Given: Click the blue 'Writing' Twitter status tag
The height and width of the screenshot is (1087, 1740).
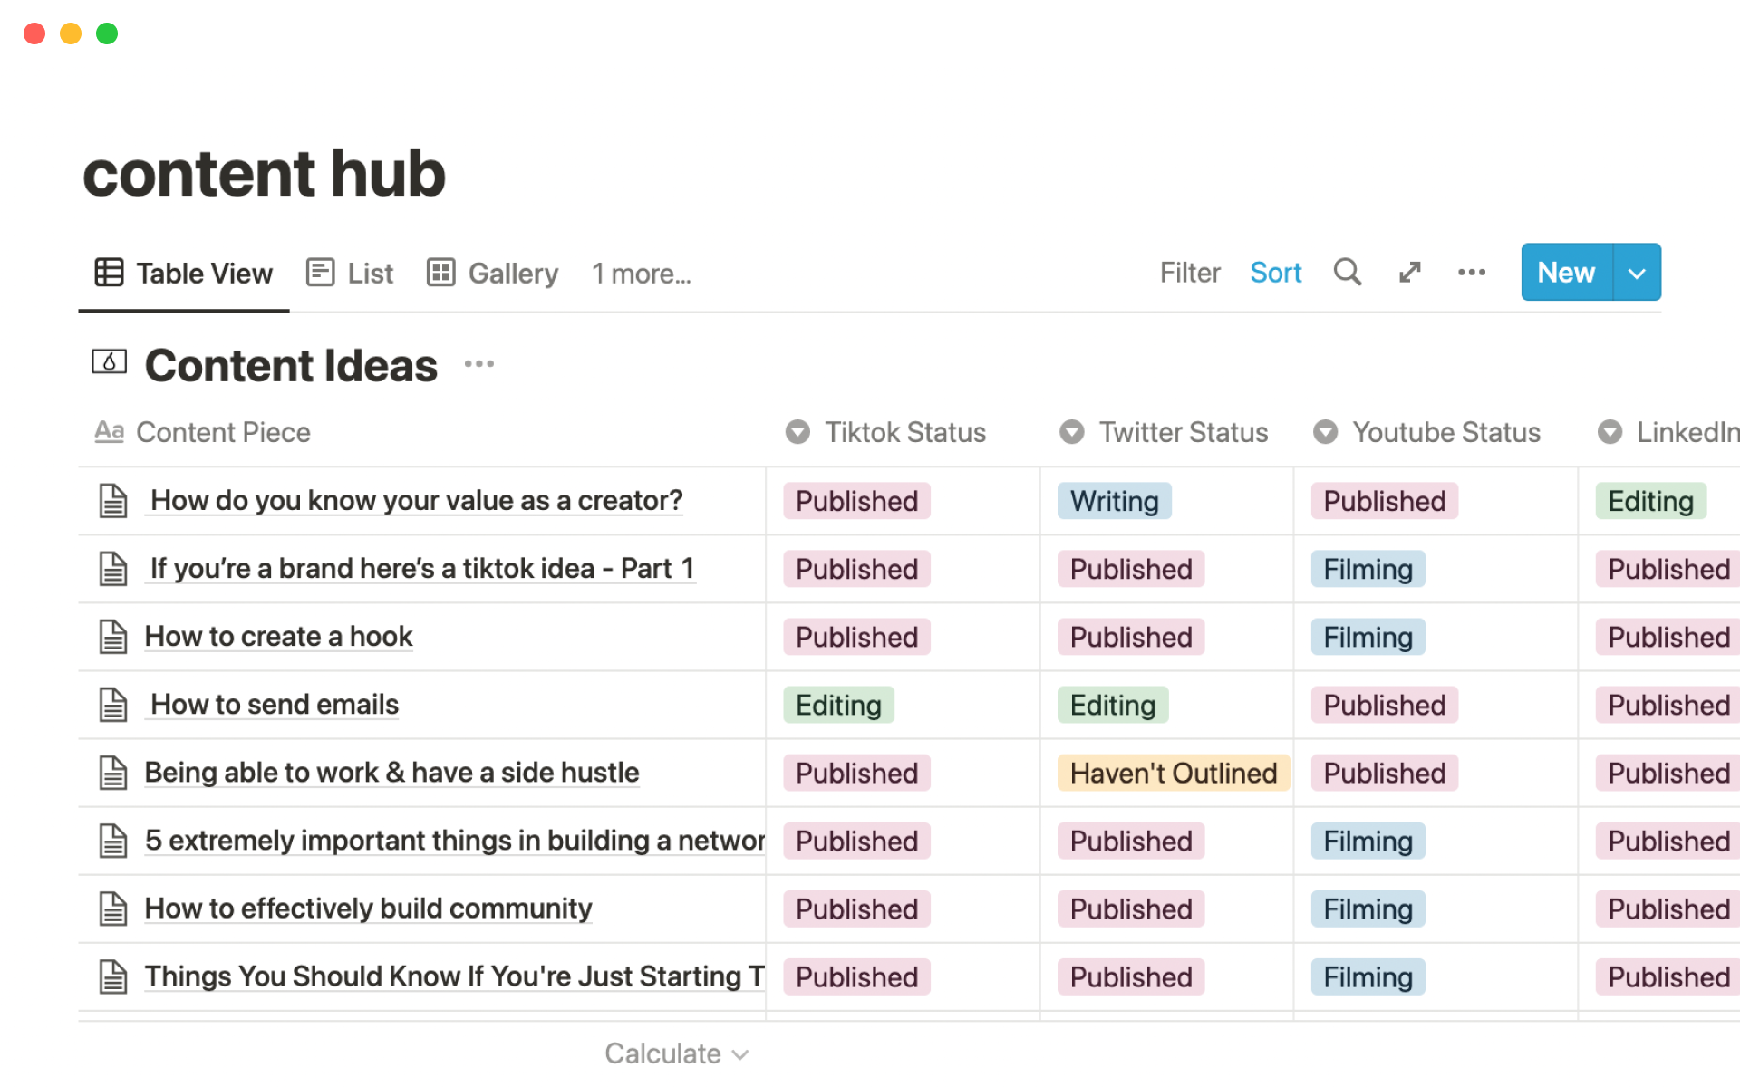Looking at the screenshot, I should [1114, 501].
